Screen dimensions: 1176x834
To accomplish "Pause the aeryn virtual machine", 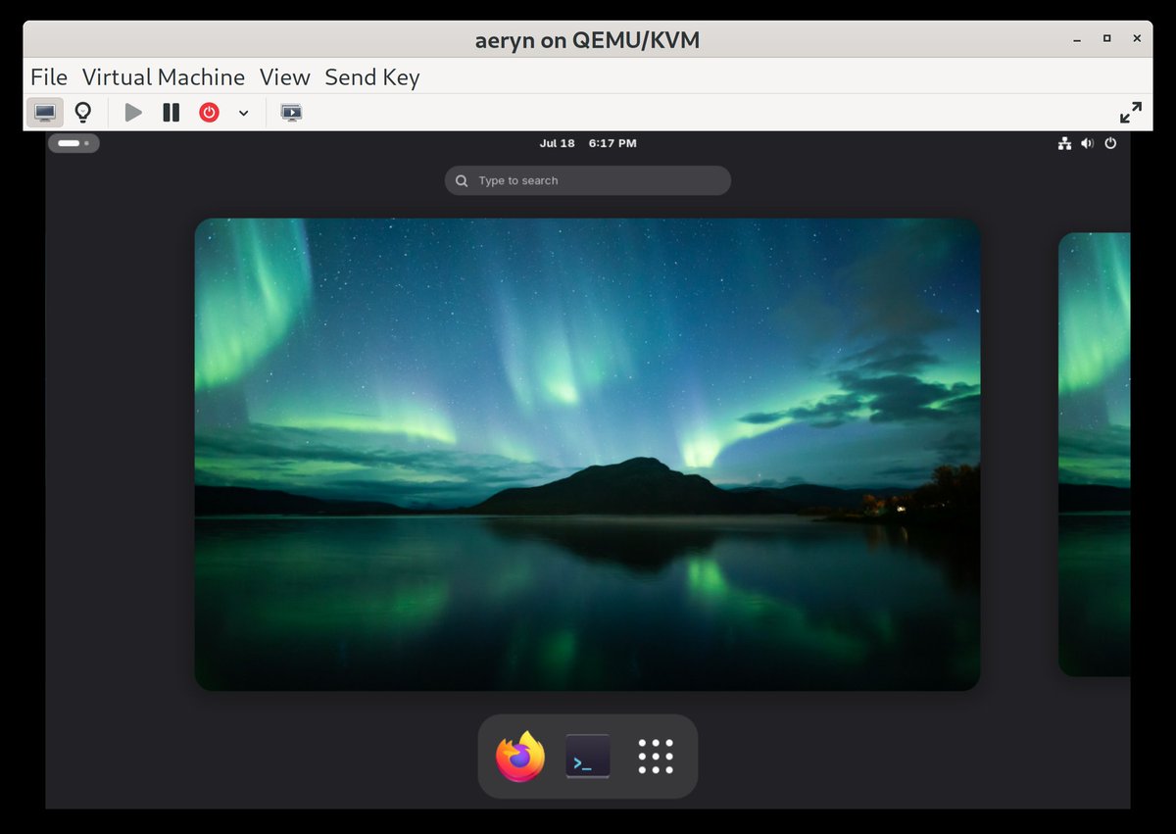I will click(170, 112).
